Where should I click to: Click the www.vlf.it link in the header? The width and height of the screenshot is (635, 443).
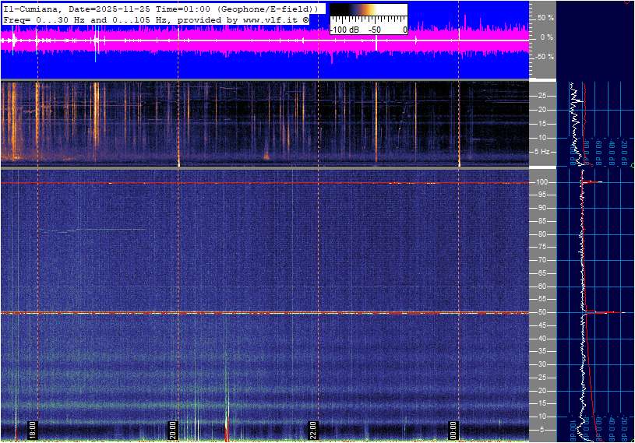tap(258, 19)
